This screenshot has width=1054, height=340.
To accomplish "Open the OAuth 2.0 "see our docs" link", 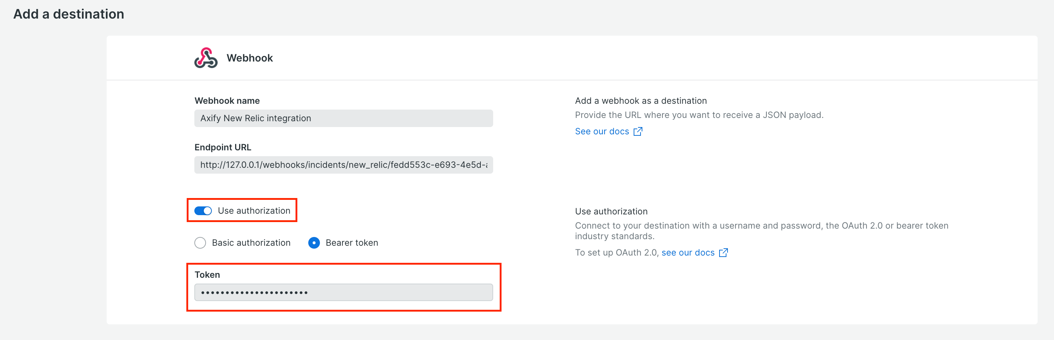I will coord(688,252).
